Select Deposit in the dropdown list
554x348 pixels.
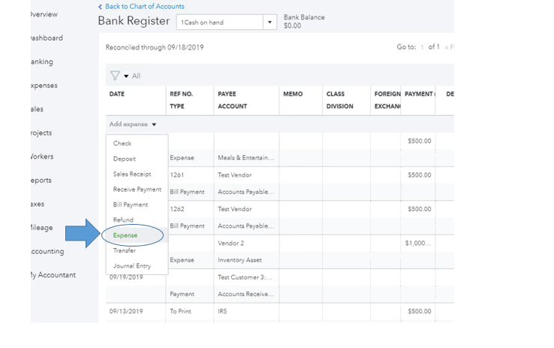click(125, 159)
